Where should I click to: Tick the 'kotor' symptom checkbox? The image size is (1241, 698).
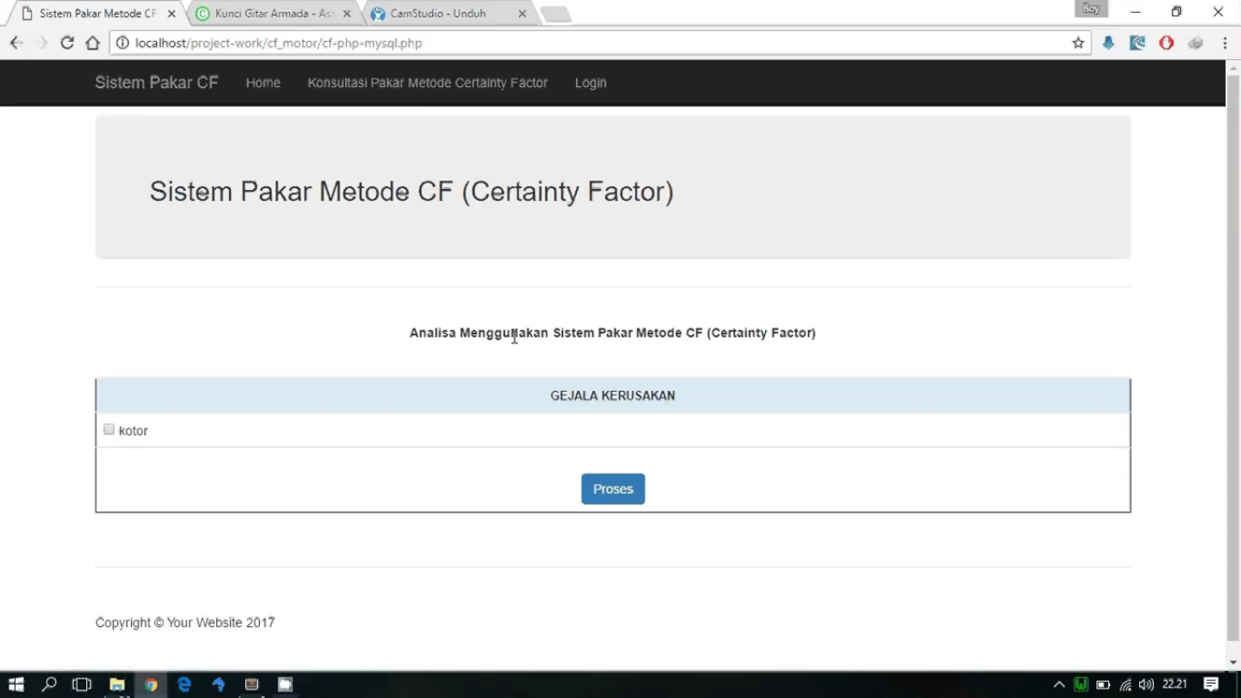click(x=109, y=430)
